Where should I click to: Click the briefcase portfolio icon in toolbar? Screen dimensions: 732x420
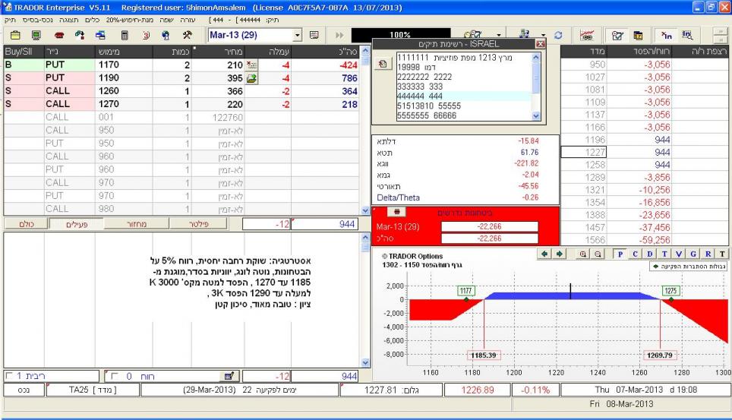(x=16, y=35)
